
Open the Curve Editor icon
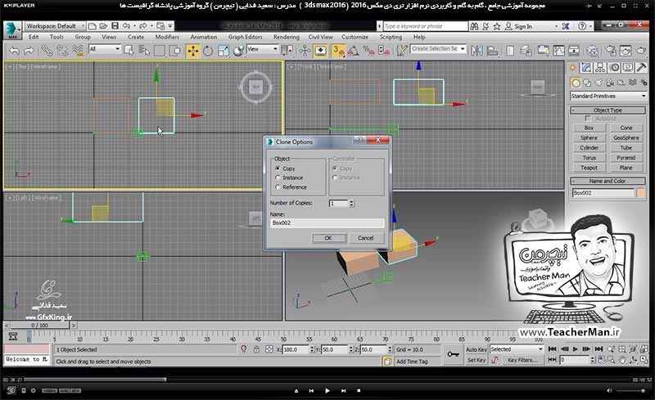(x=559, y=51)
